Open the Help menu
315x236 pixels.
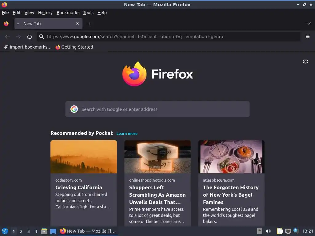[x=102, y=13]
